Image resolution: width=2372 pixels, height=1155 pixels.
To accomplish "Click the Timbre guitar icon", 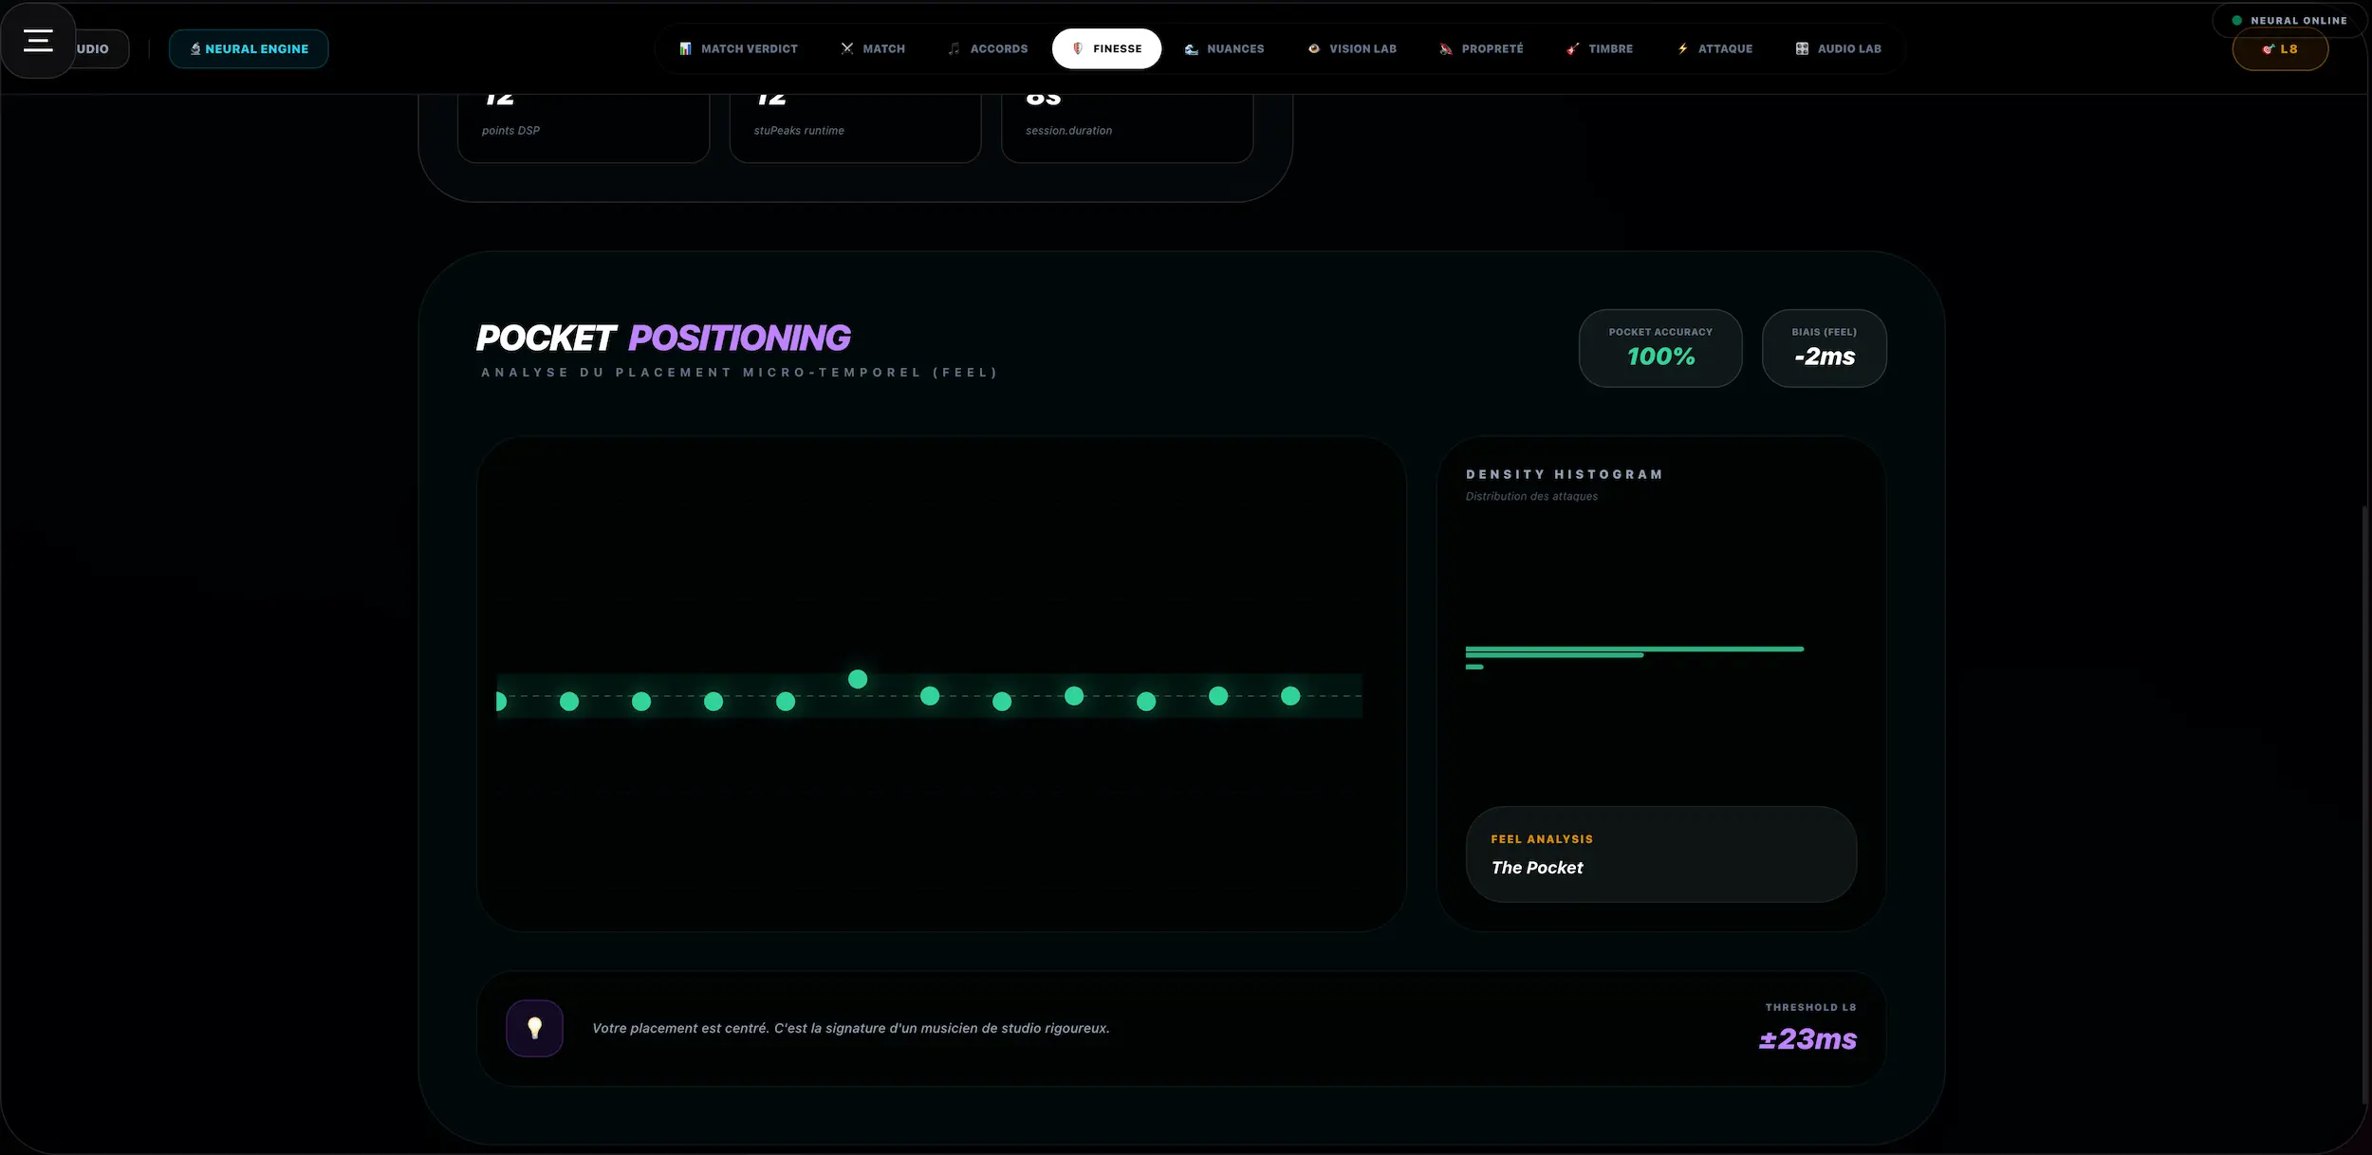I will pyautogui.click(x=1572, y=48).
